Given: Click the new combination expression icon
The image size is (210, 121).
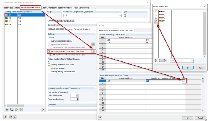Looking at the screenshot, I should [x=7, y=110].
